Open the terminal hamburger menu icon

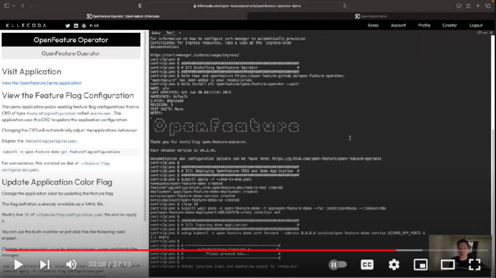point(491,33)
